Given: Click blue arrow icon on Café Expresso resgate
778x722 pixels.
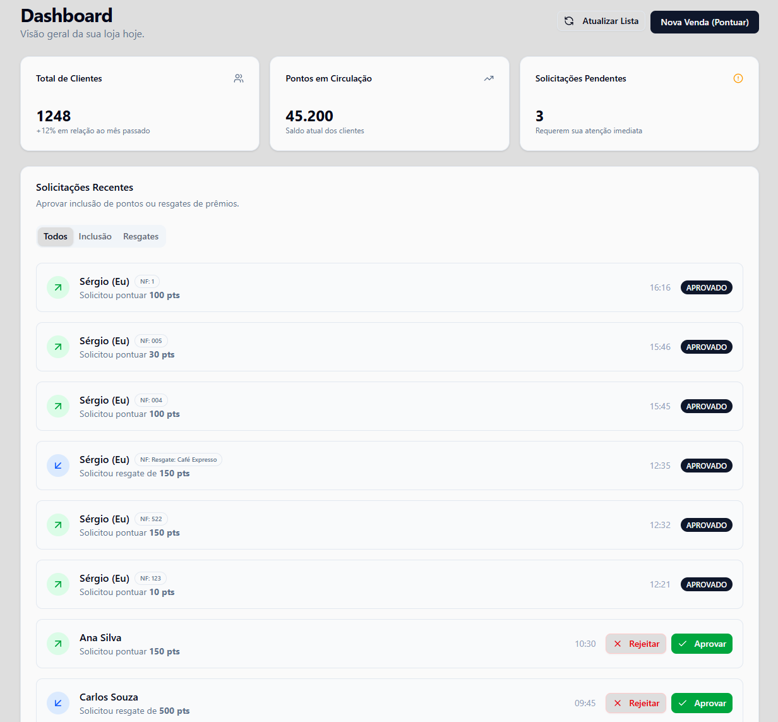Looking at the screenshot, I should tap(58, 466).
